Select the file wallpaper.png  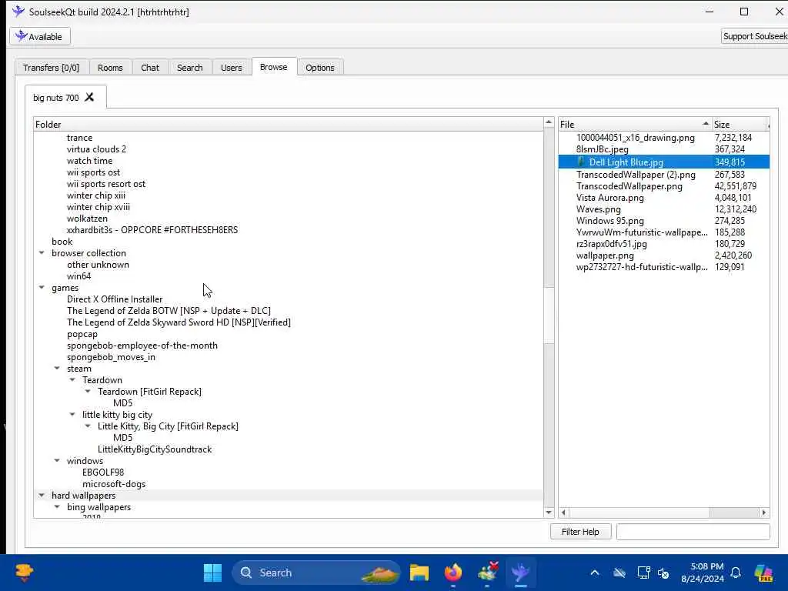click(x=605, y=255)
